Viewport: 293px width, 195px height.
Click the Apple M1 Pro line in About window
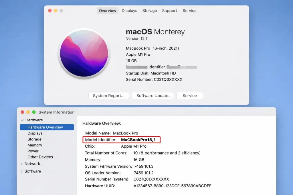[x=138, y=55]
